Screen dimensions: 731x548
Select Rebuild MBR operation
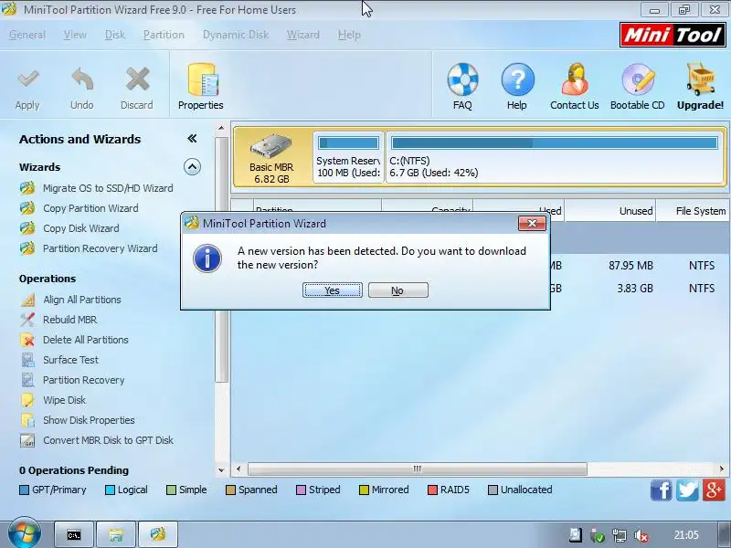point(70,320)
